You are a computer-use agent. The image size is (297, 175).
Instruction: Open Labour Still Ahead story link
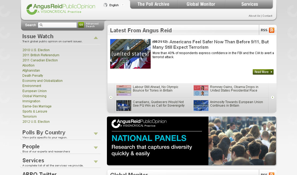156,89
